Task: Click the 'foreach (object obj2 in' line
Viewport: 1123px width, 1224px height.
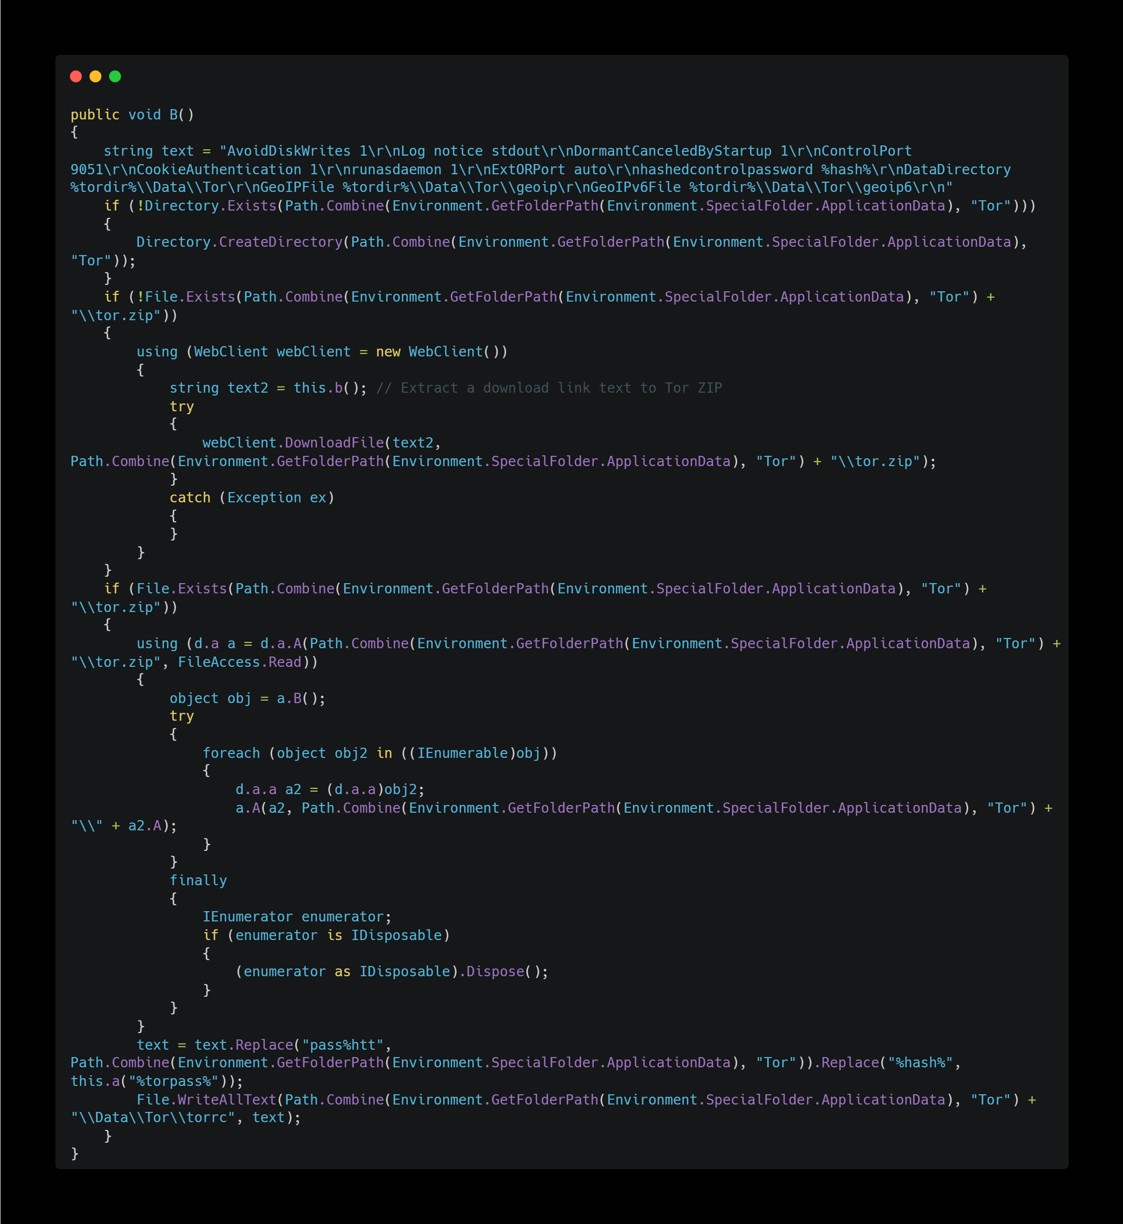Action: (298, 753)
